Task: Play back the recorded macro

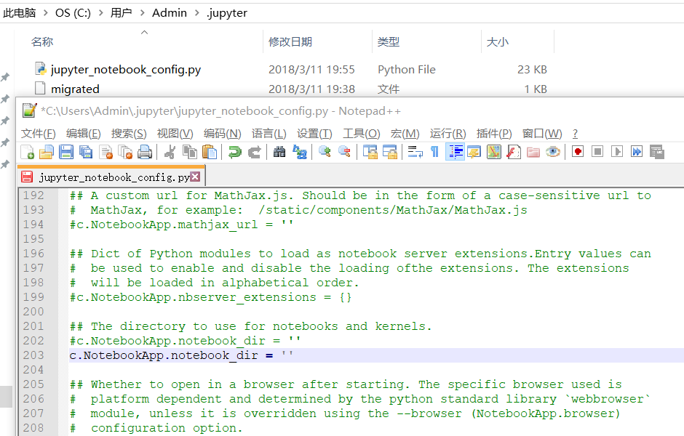Action: click(x=617, y=152)
